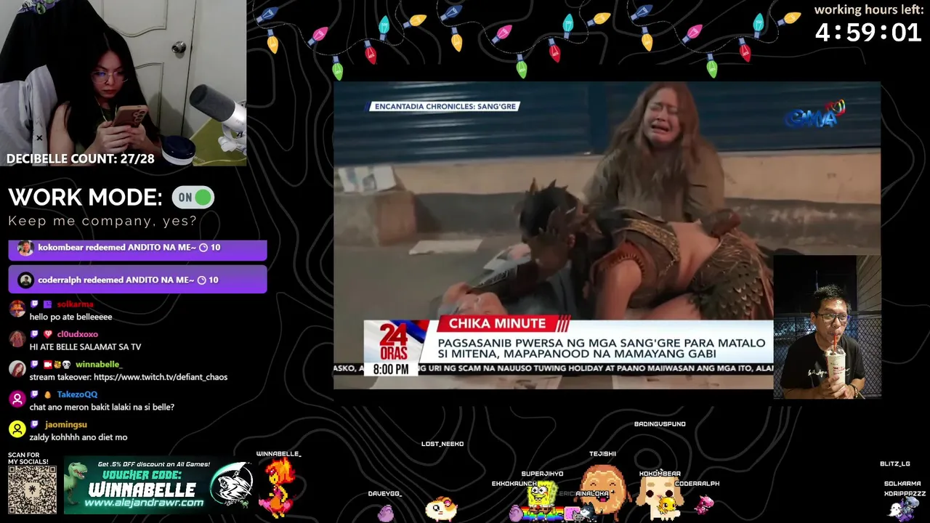Click coderralph's avatar in redemption banner

[25, 280]
